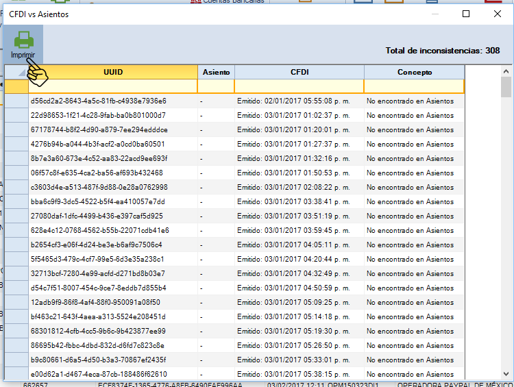Click the Asiento filter input cell
The image size is (514, 387).
click(216, 86)
